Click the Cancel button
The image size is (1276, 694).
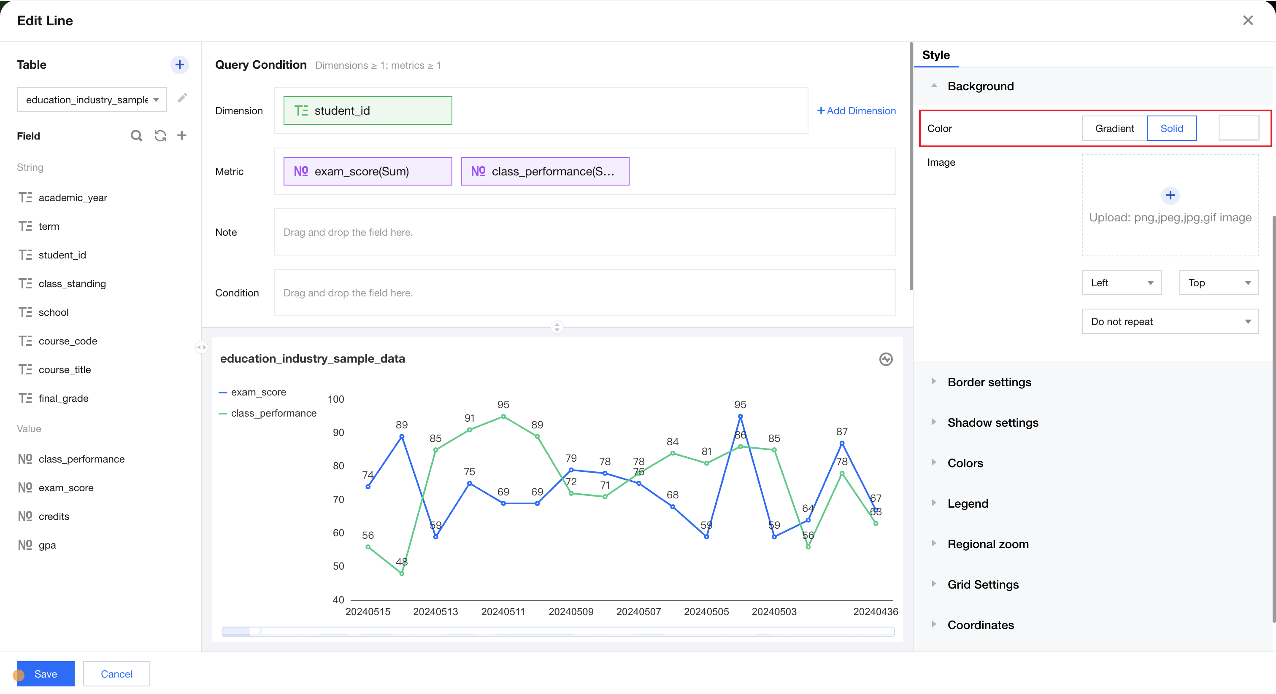(116, 674)
